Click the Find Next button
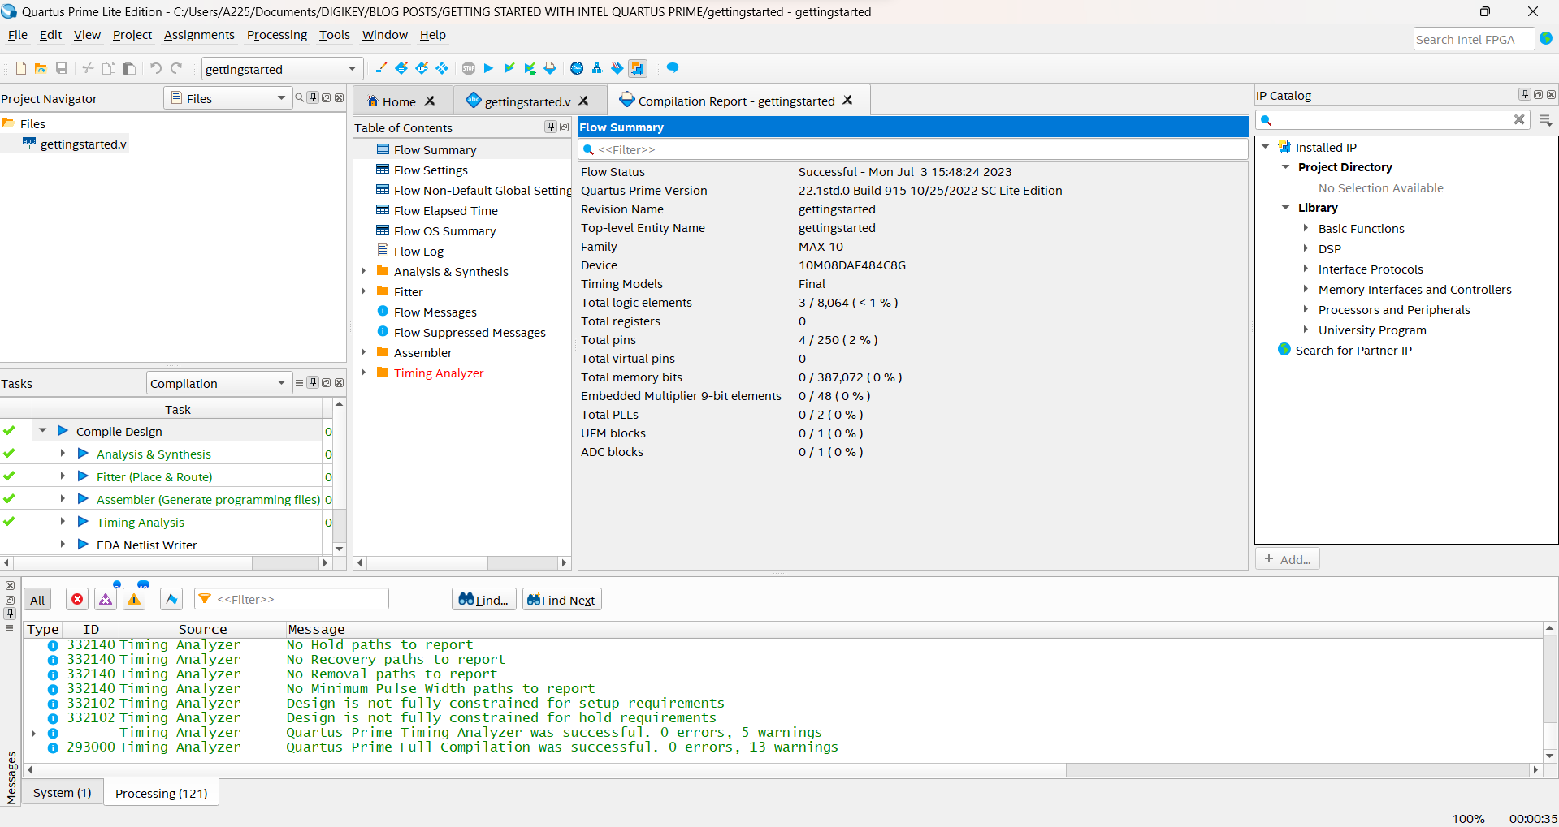 561,599
